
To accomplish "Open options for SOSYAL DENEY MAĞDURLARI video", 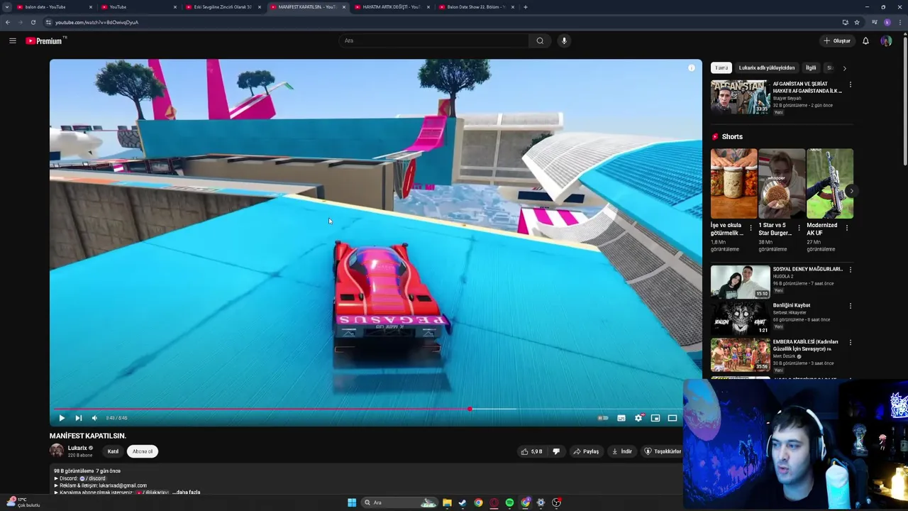I will pyautogui.click(x=851, y=270).
